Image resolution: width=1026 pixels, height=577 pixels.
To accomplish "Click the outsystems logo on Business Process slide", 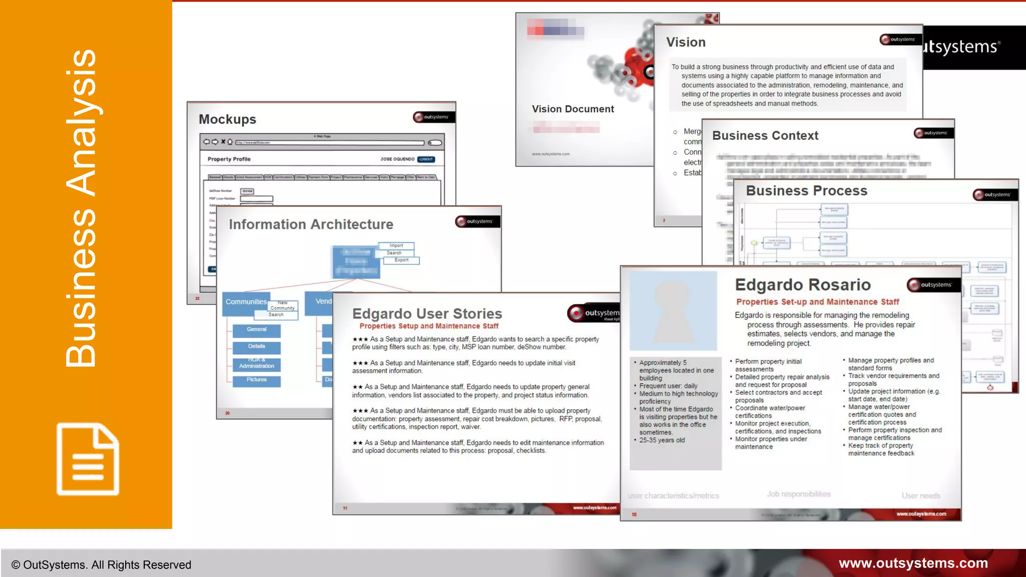I will (x=994, y=194).
